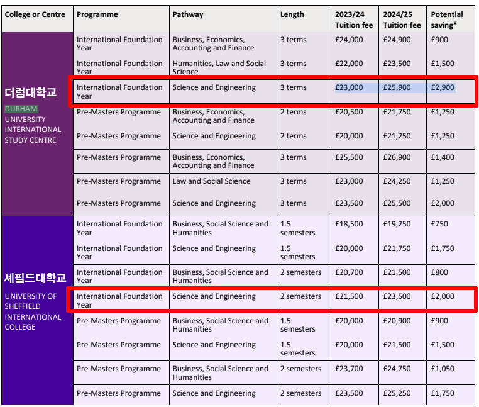This screenshot has height=407, width=479.
Task: Click the 'Pathway' column header
Action: tap(188, 14)
